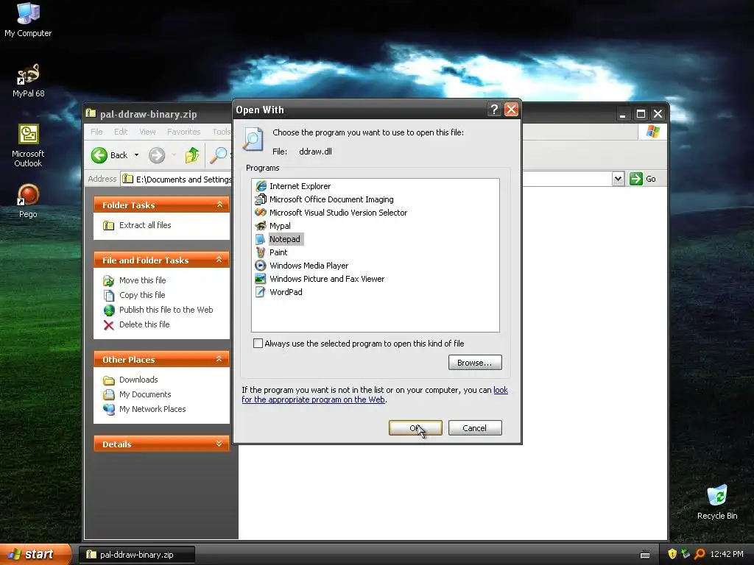
Task: Open My Network Places link
Action: click(x=152, y=409)
